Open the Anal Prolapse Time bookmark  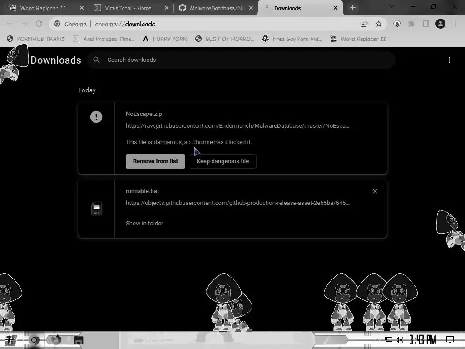click(104, 39)
